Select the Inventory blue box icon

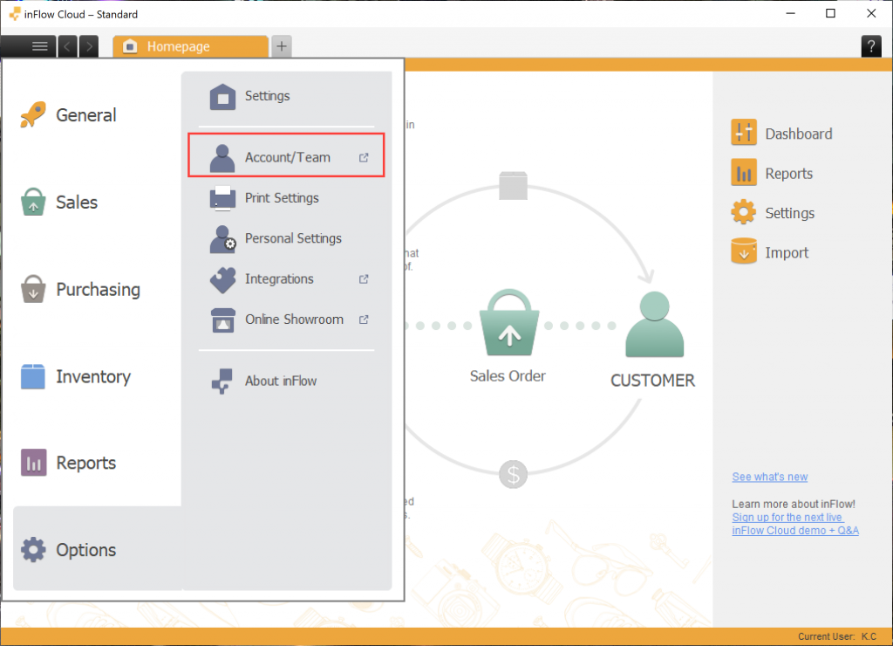click(x=33, y=376)
